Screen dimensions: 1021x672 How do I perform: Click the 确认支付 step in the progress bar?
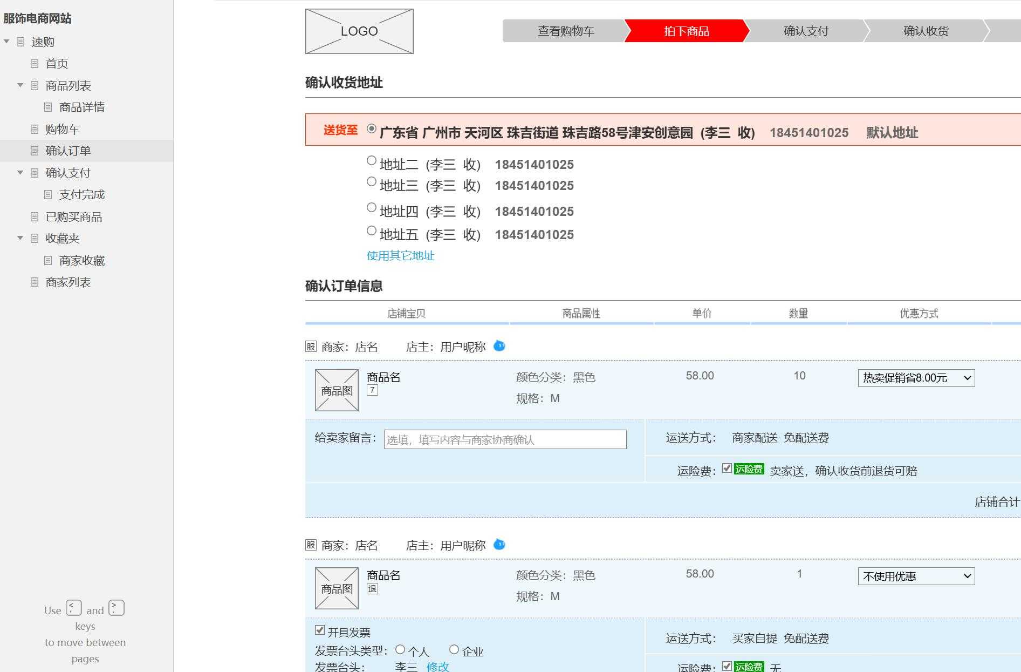(x=806, y=31)
